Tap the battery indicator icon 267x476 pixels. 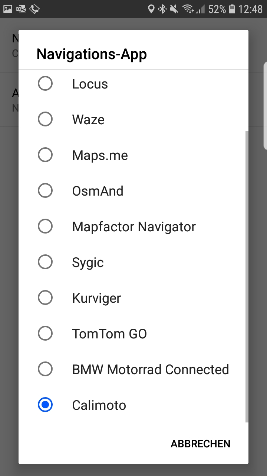pos(232,9)
